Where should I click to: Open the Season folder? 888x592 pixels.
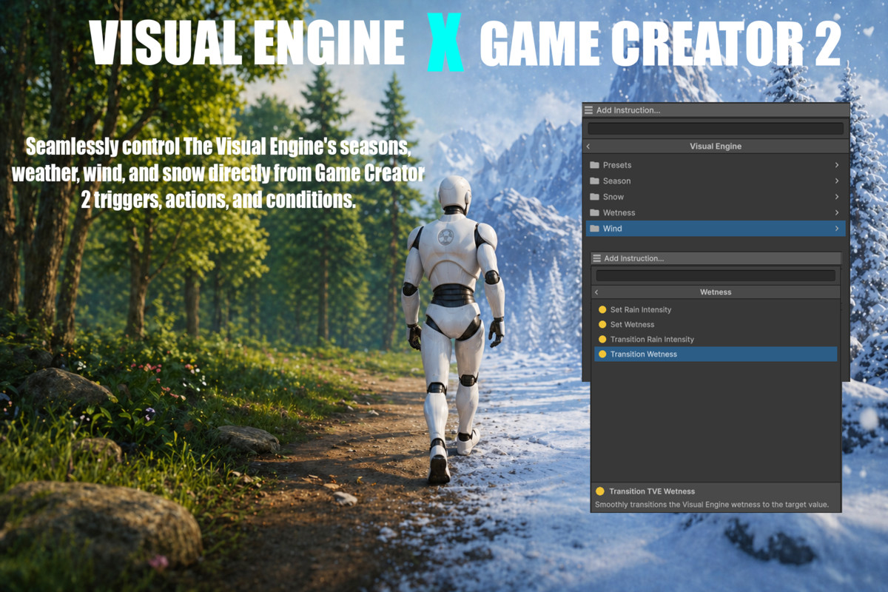coord(715,181)
